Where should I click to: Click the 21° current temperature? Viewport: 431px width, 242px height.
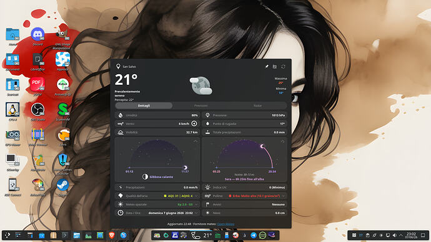click(126, 80)
